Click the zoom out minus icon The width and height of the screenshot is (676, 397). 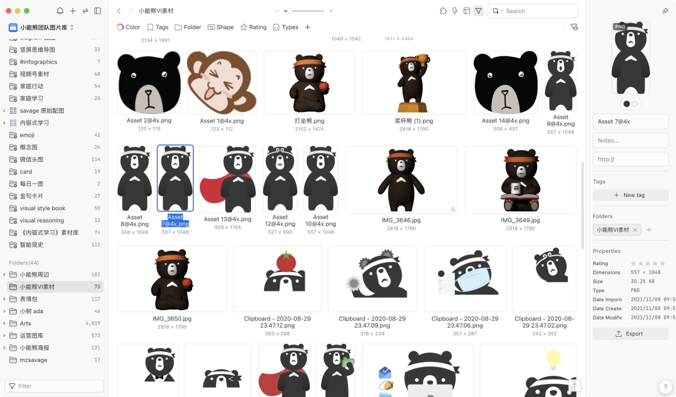click(x=277, y=11)
